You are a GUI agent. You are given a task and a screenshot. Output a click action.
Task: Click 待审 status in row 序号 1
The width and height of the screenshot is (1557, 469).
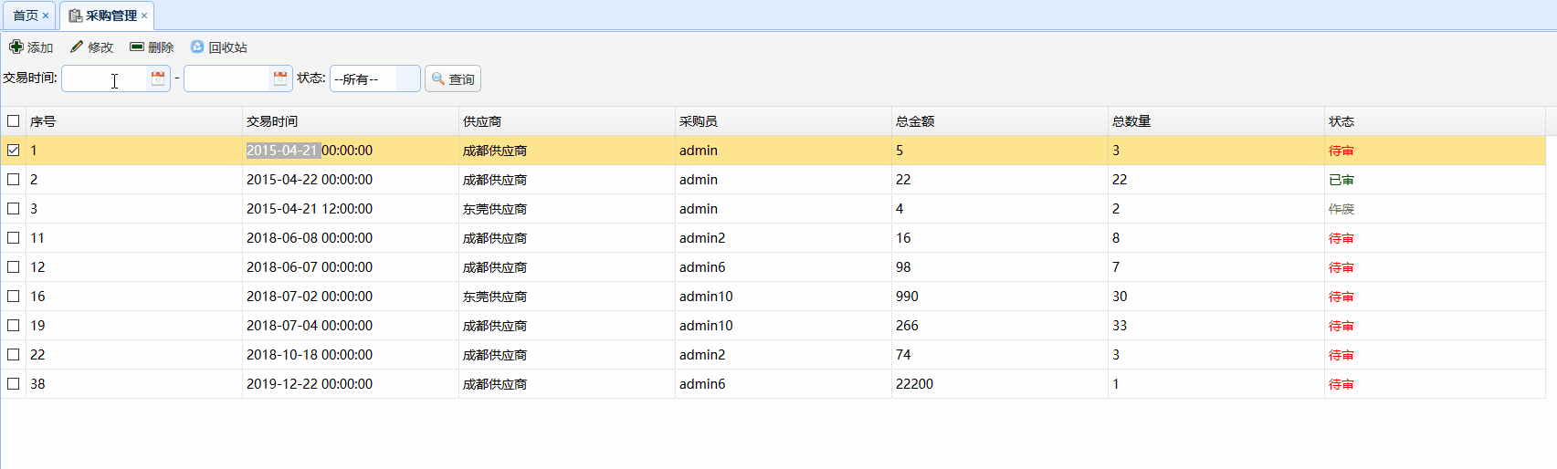[1341, 151]
